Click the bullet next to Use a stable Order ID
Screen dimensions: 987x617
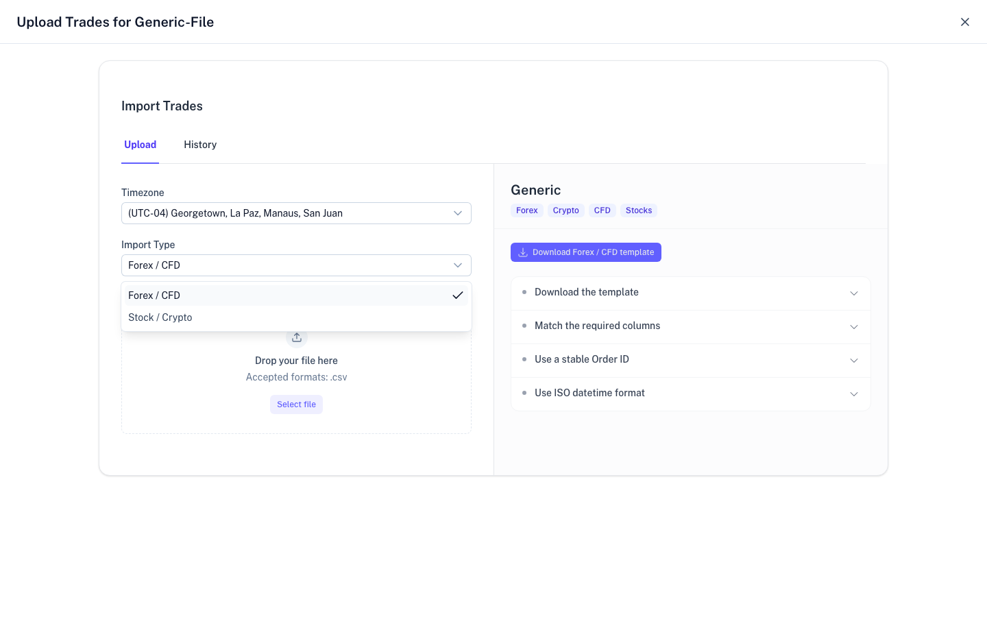pos(524,360)
